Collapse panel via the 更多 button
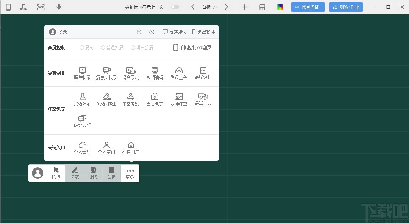Screen dimensions: 409x223 130,173
